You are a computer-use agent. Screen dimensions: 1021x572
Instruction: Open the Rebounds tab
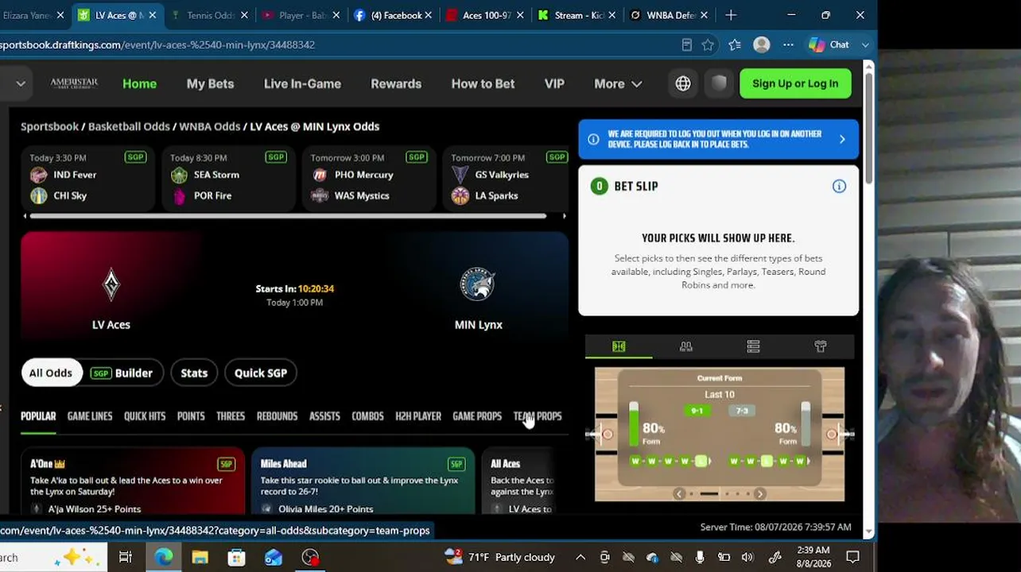[277, 416]
